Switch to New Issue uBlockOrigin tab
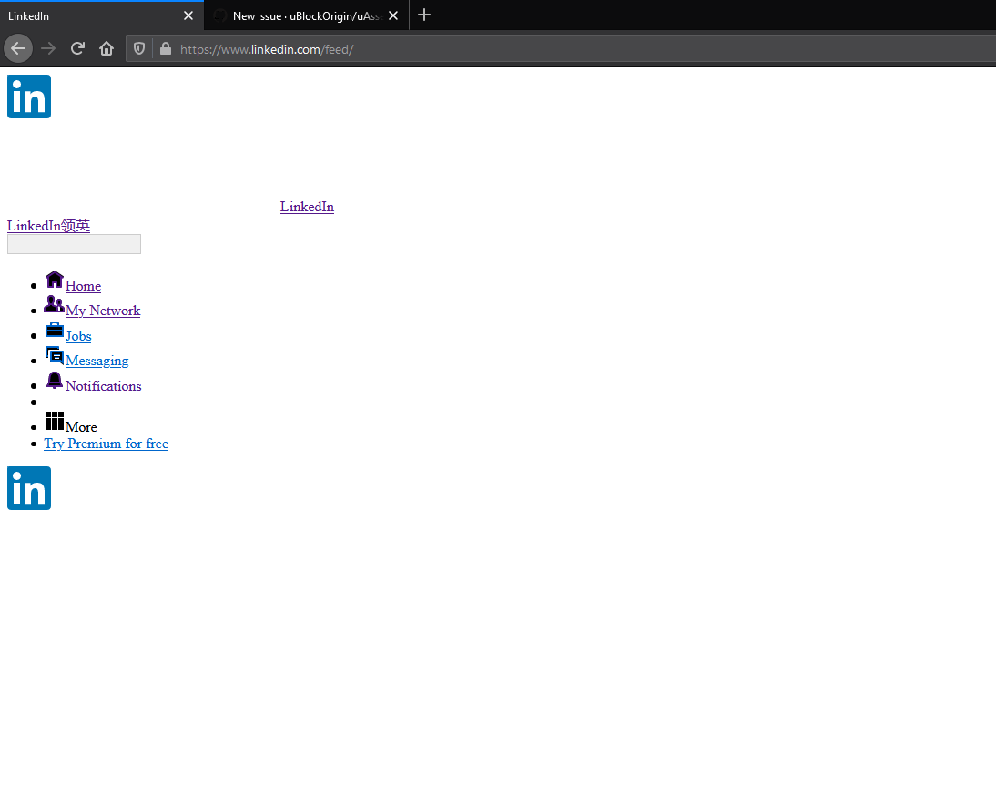 coord(307,15)
